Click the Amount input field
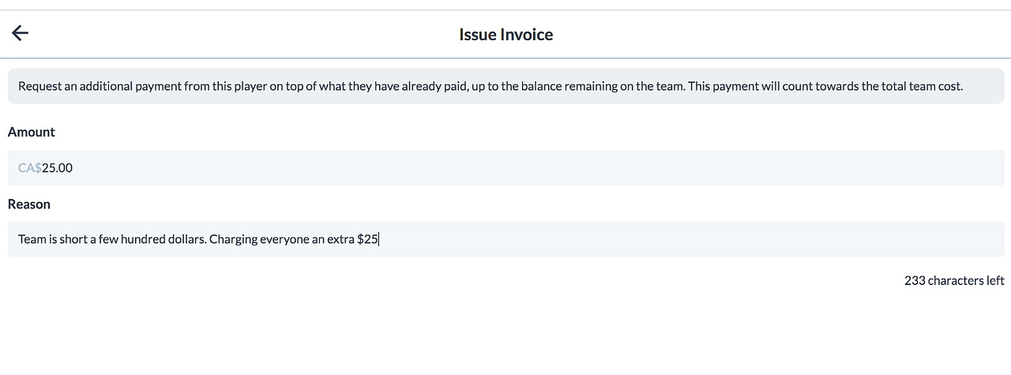Screen dimensions: 1011x375 tap(505, 167)
